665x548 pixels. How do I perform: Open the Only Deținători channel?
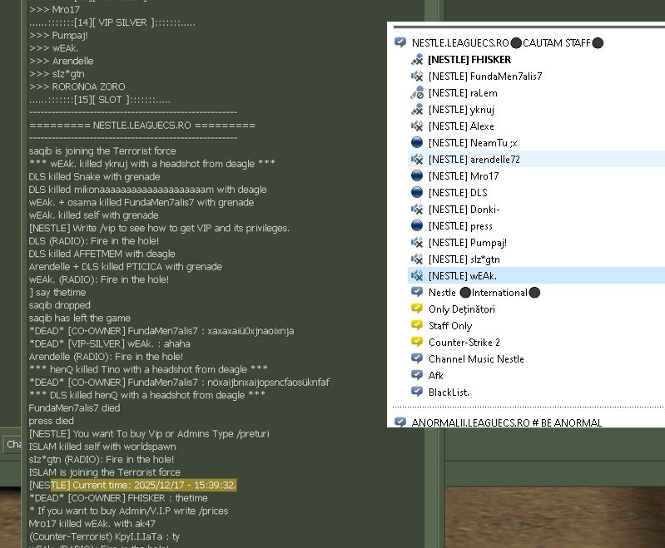coord(461,309)
